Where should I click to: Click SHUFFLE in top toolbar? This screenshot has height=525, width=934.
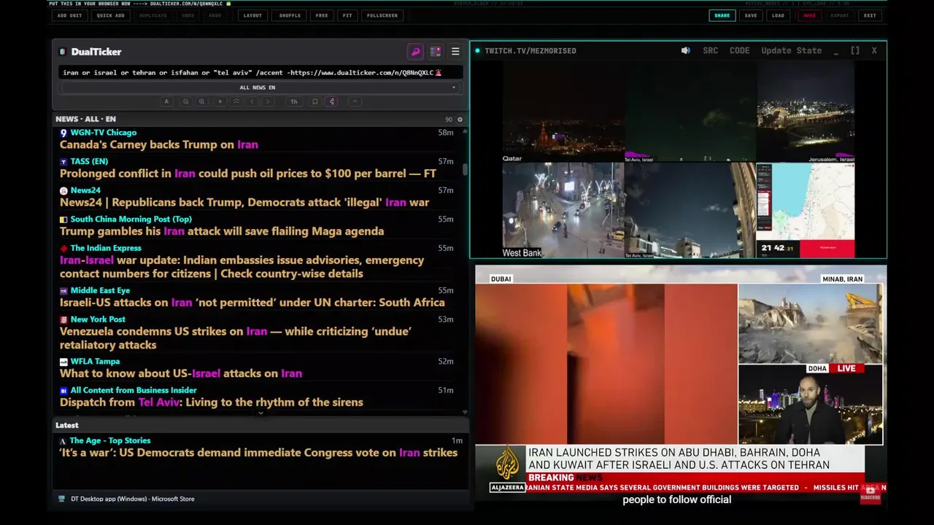point(290,15)
